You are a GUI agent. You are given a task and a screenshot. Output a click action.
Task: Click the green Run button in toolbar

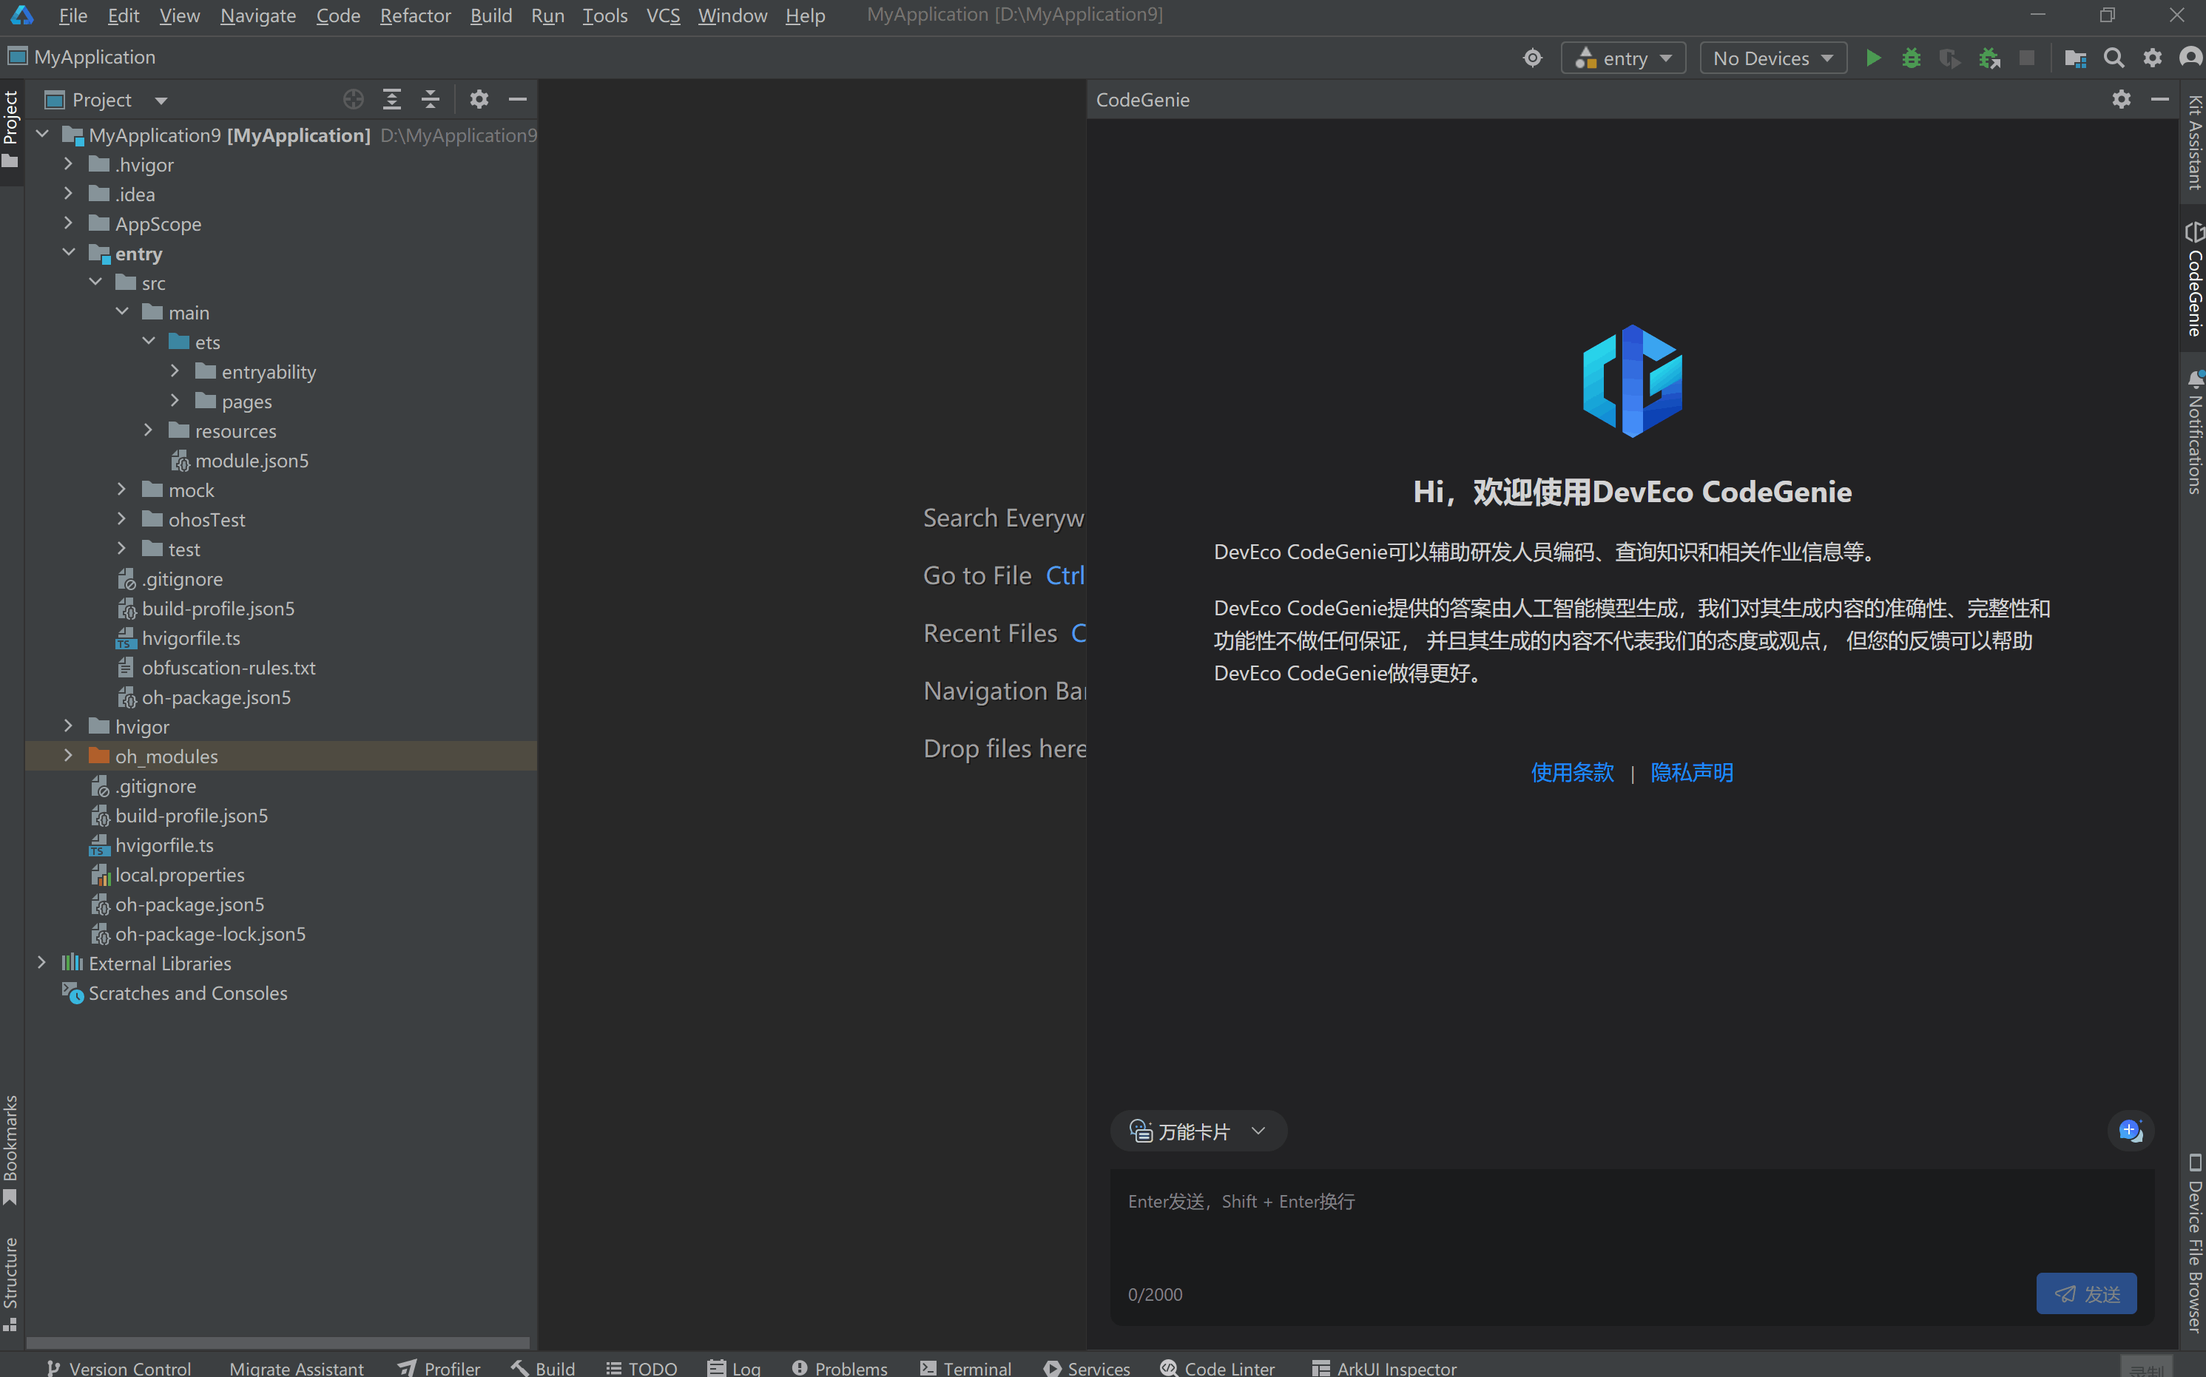(x=1872, y=58)
